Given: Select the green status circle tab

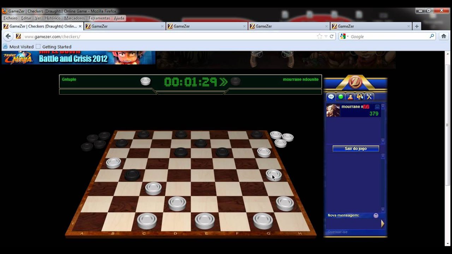Looking at the screenshot, I should (x=341, y=97).
